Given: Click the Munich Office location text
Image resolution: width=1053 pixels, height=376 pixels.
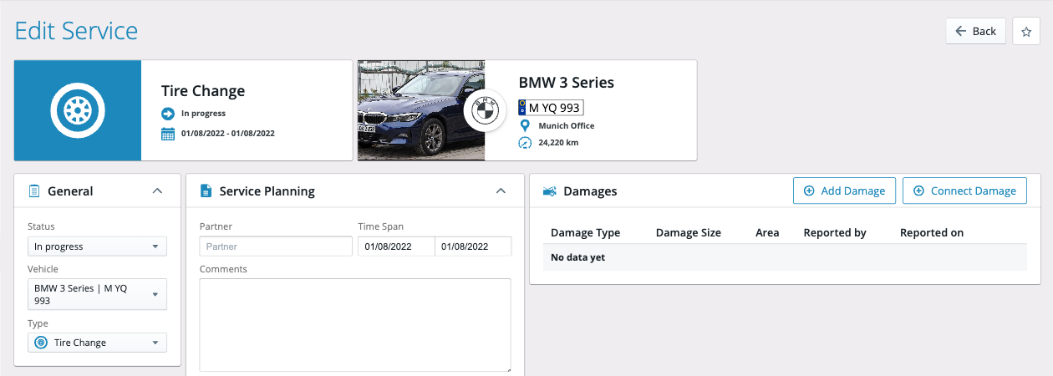Looking at the screenshot, I should click(x=567, y=125).
